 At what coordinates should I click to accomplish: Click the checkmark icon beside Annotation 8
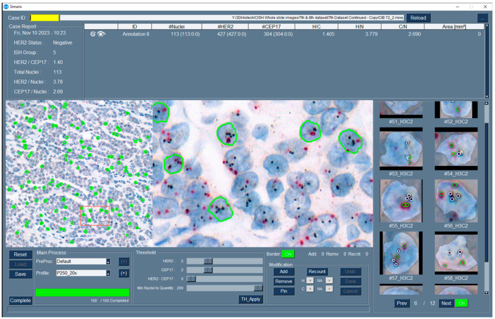click(92, 34)
